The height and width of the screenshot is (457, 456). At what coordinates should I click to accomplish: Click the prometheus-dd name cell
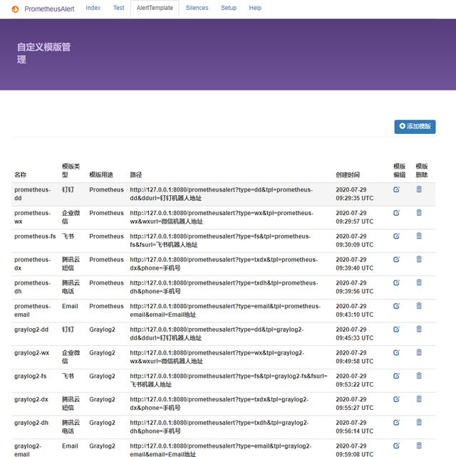pos(33,194)
